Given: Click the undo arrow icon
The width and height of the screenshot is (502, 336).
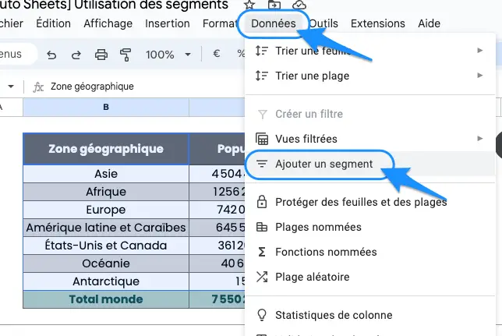Looking at the screenshot, I should (51, 55).
